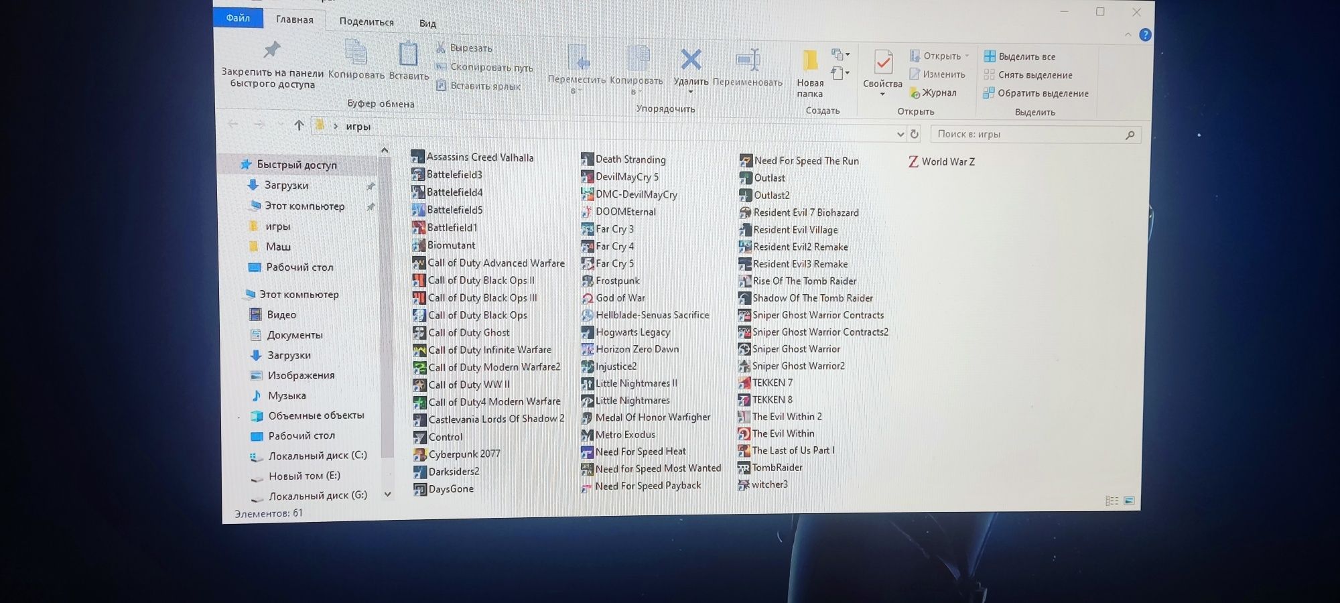Click Вставить ярлык in the ribbon
The width and height of the screenshot is (1340, 603).
tap(478, 86)
